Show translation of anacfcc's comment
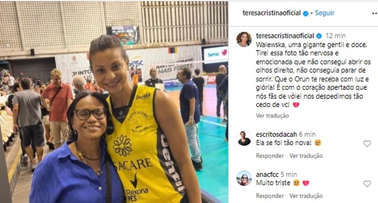The image size is (378, 203). 306,196
